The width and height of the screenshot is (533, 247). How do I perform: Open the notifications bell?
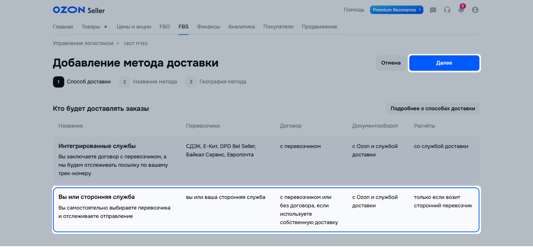(x=461, y=10)
